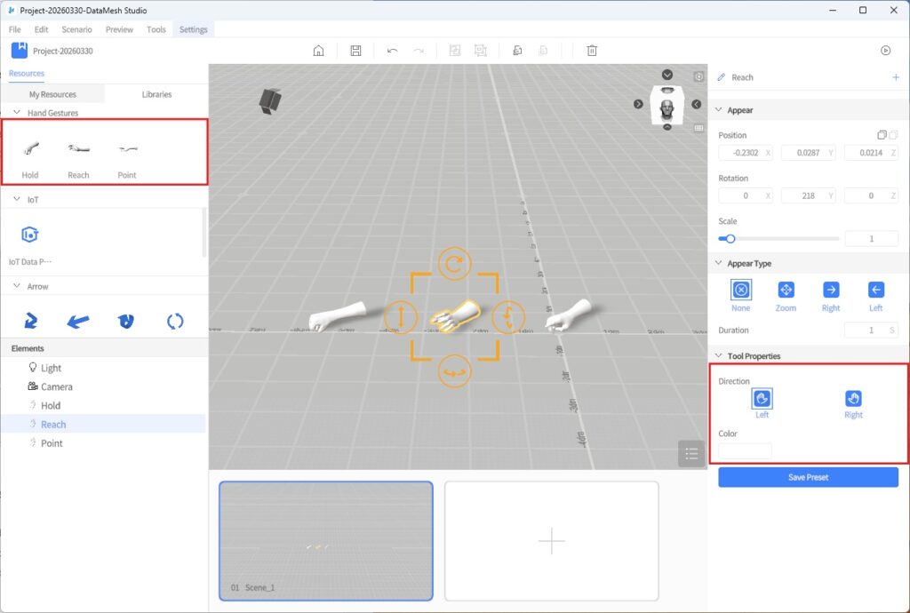Select the Right hand direction

coord(853,399)
